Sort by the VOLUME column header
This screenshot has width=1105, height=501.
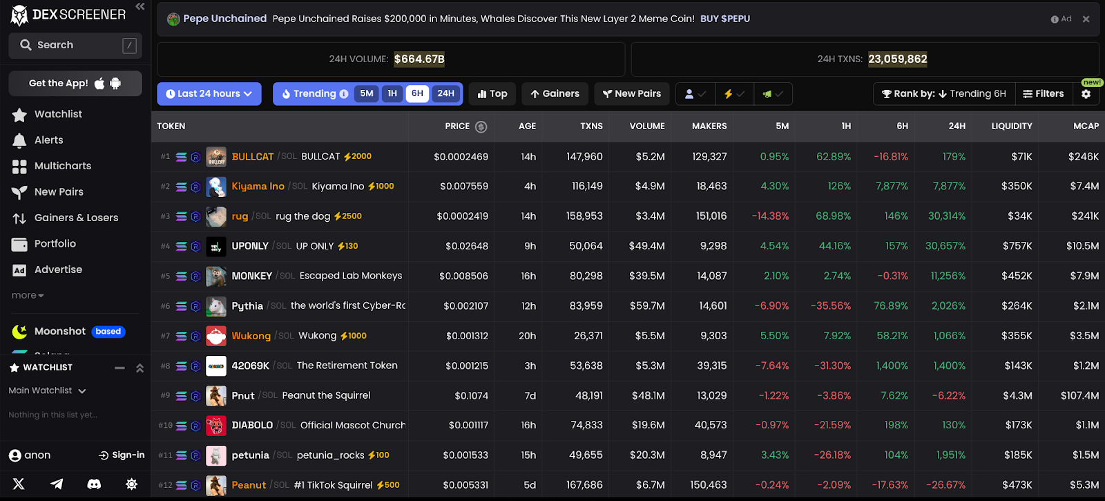(647, 126)
